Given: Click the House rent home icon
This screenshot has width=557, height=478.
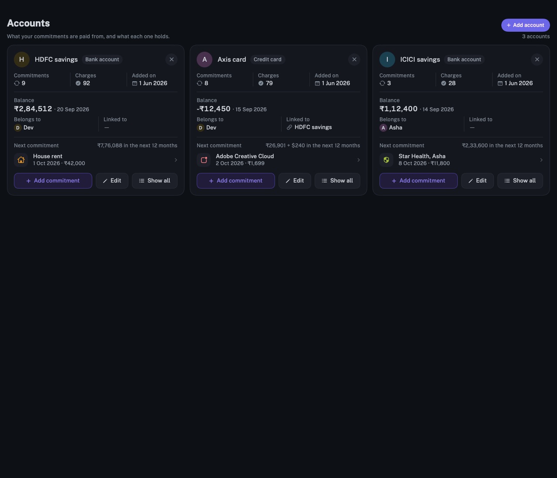Looking at the screenshot, I should (21, 160).
